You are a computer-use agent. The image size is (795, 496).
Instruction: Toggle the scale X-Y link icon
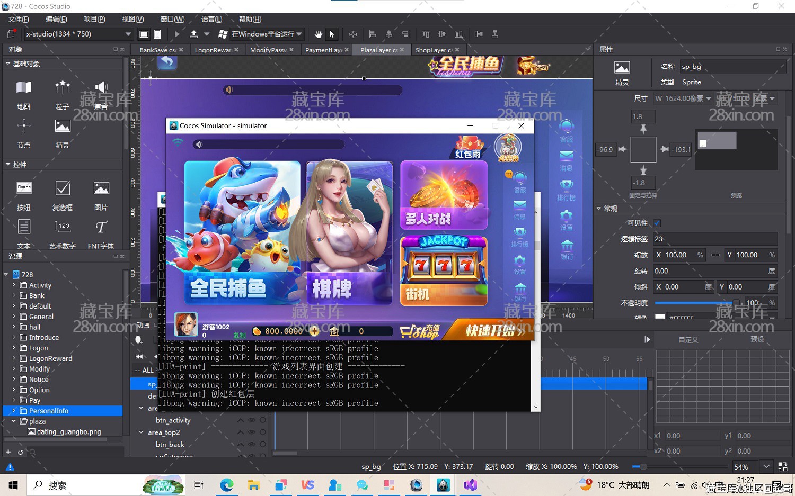[x=715, y=255]
